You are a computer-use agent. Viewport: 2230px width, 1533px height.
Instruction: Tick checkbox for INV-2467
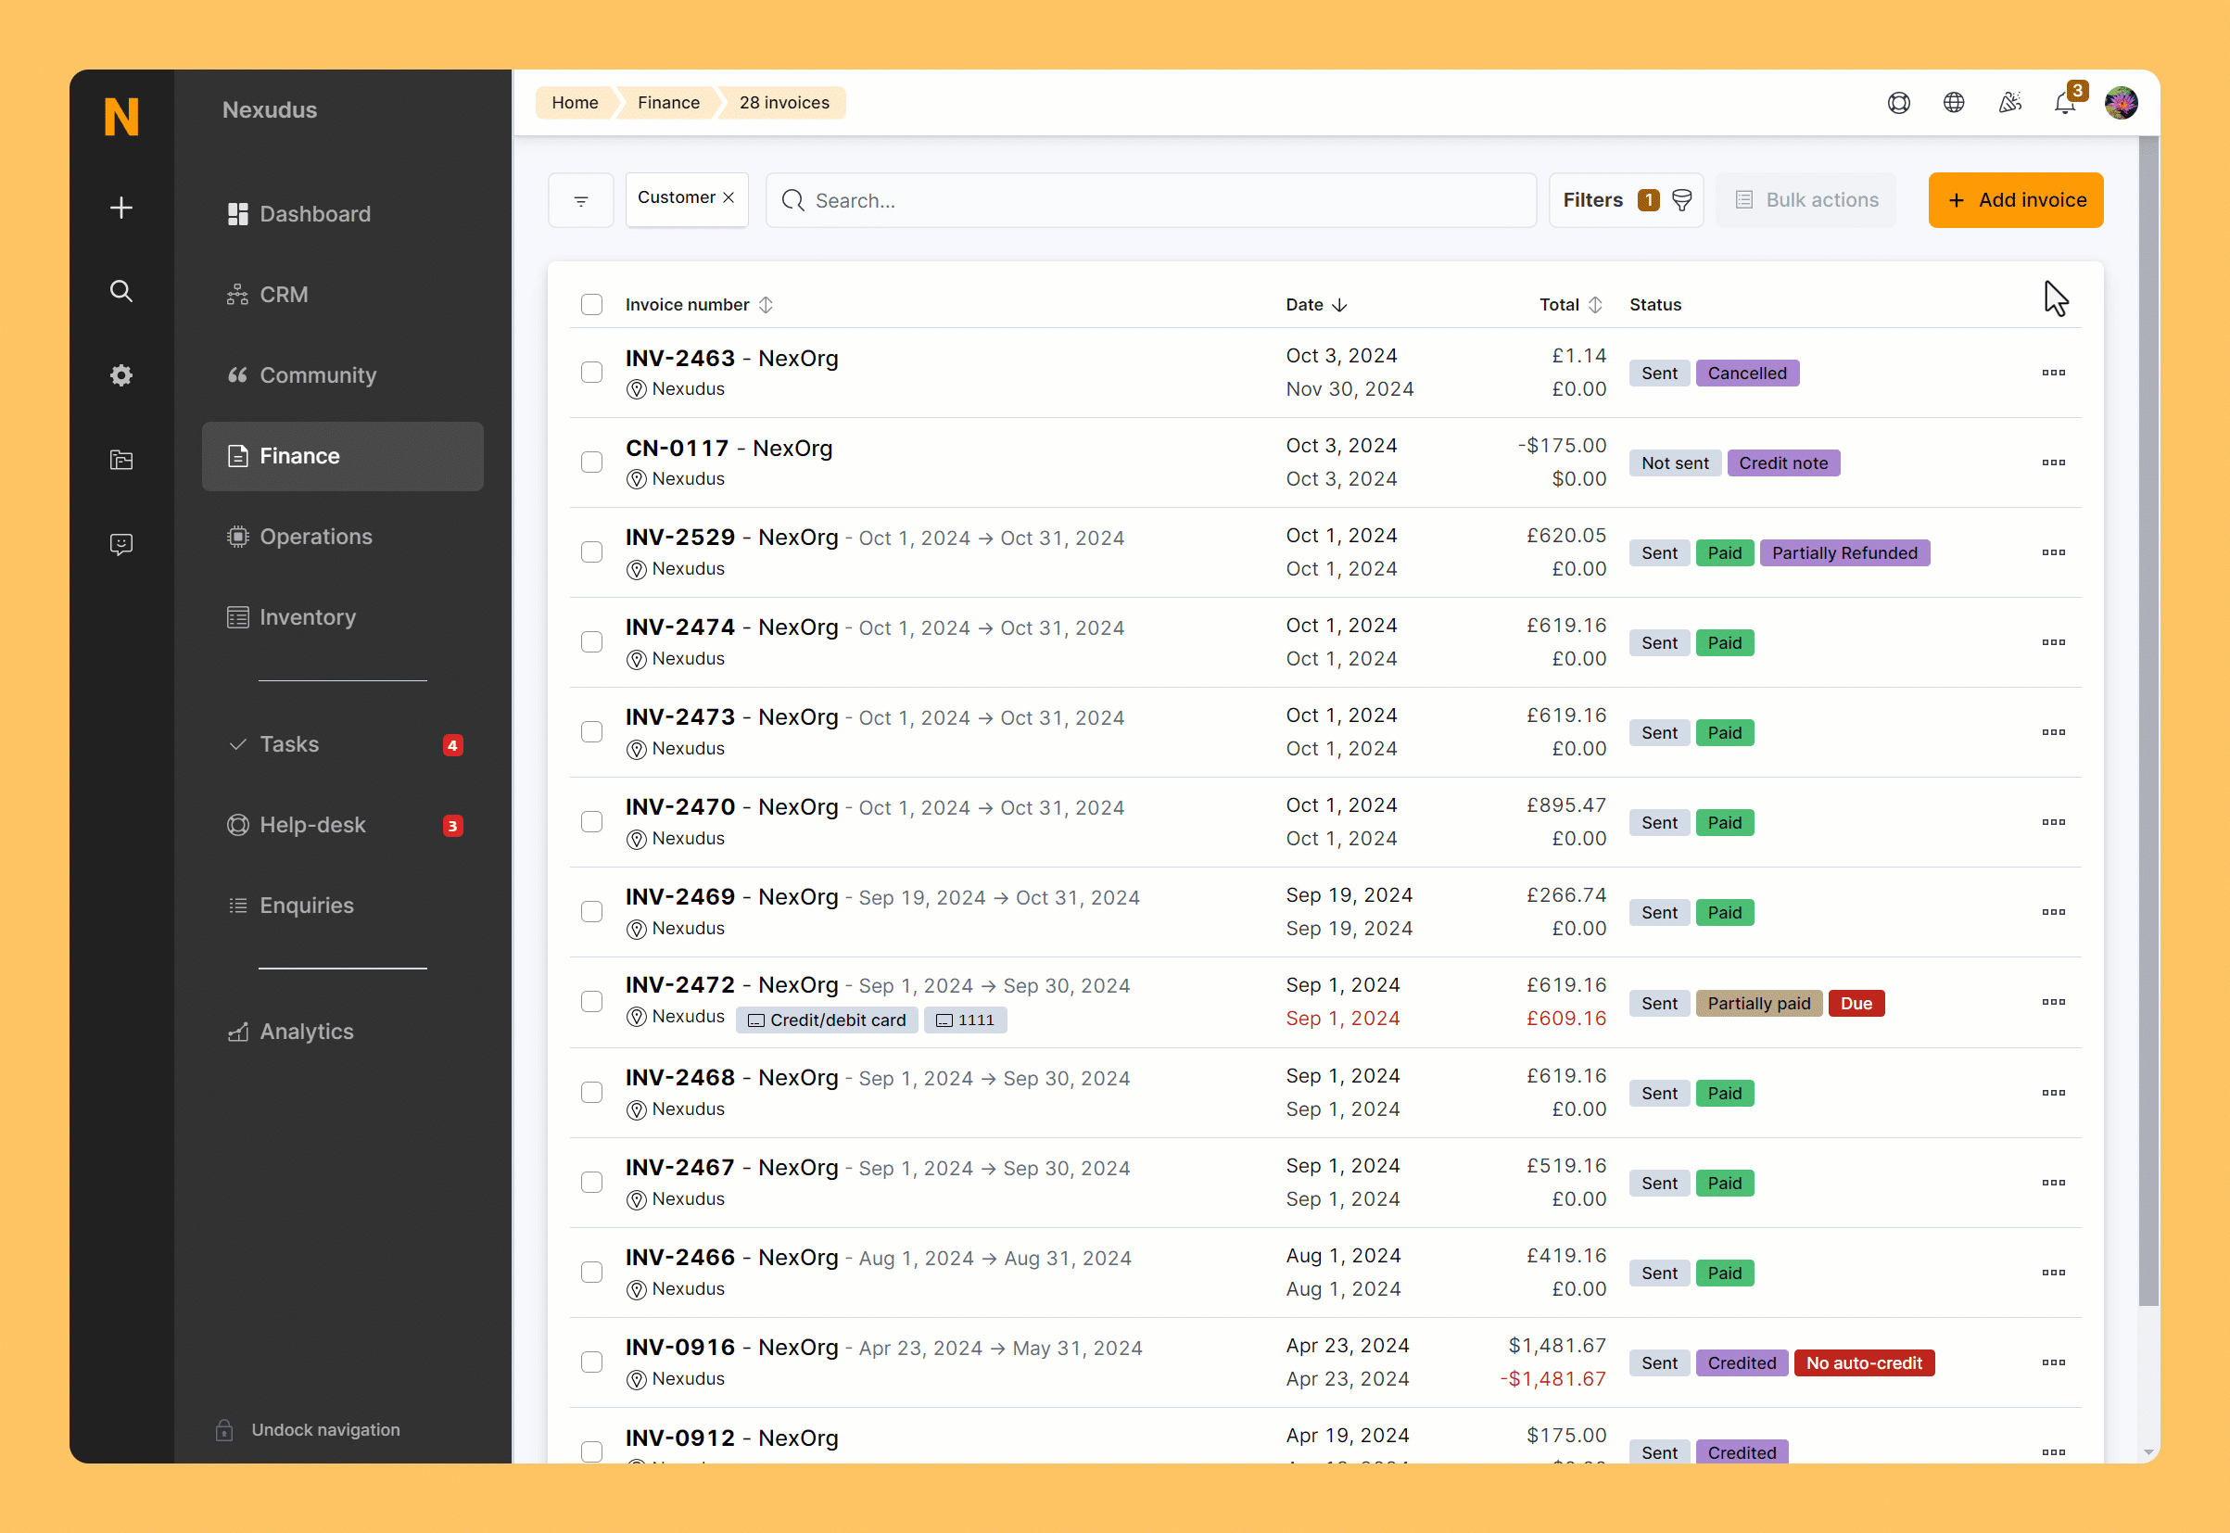pos(591,1184)
